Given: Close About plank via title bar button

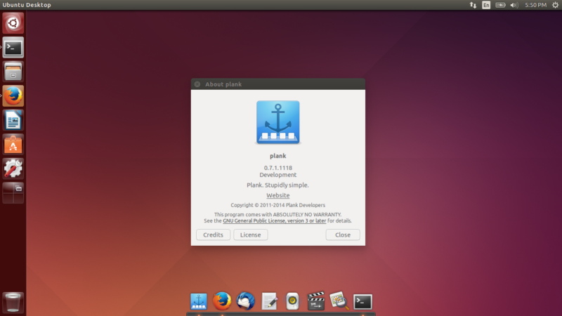Looking at the screenshot, I should [x=197, y=84].
